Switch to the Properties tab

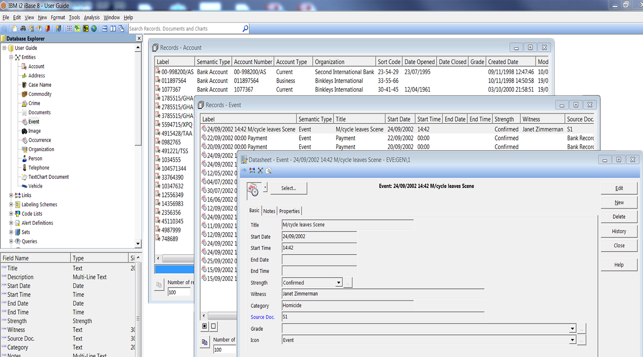point(289,211)
